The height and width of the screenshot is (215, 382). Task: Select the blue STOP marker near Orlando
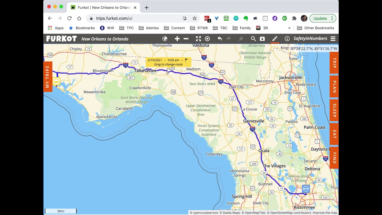306,189
